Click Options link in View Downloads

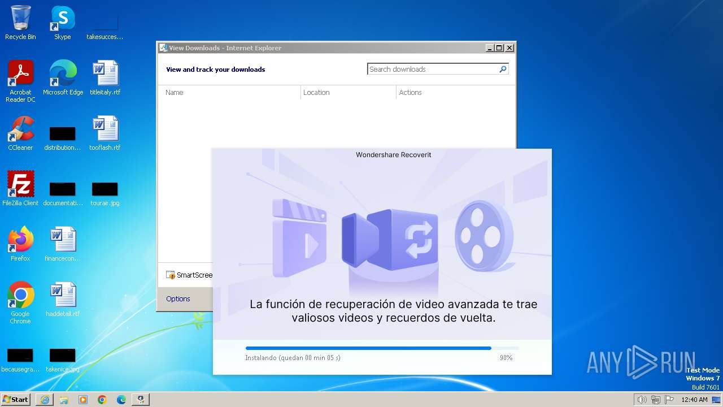(178, 298)
